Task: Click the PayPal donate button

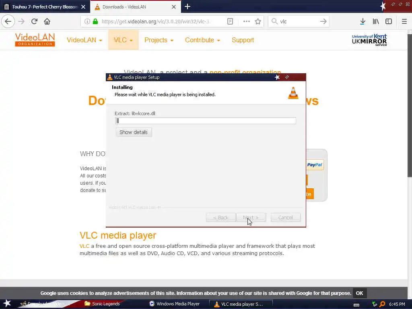Action: pos(315,165)
